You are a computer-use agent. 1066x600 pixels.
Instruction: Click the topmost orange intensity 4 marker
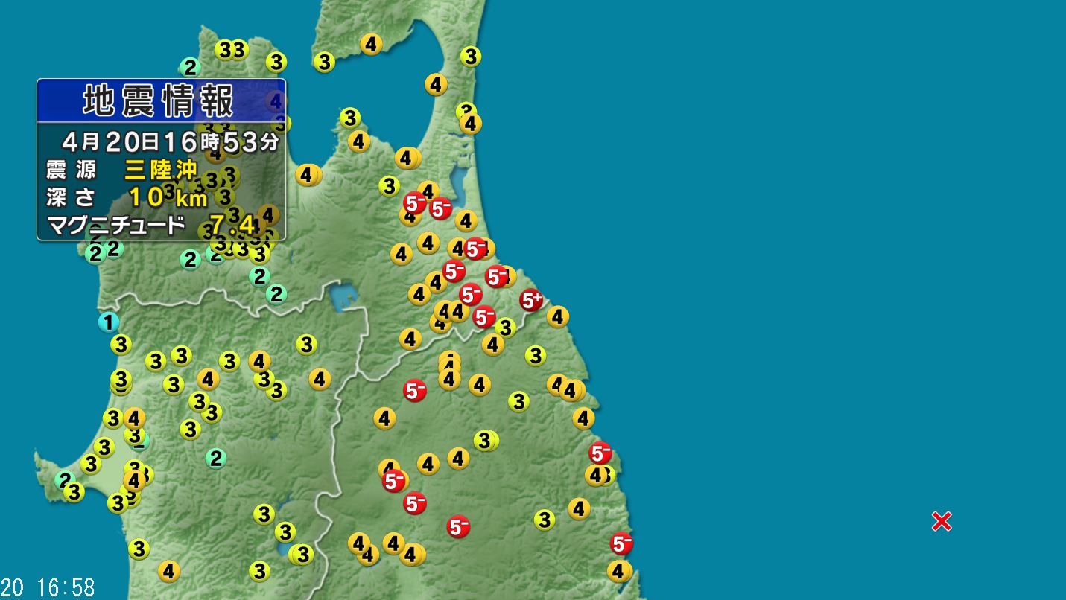coord(371,44)
